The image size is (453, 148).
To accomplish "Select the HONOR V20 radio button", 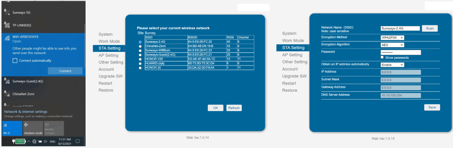I will click(x=140, y=59).
